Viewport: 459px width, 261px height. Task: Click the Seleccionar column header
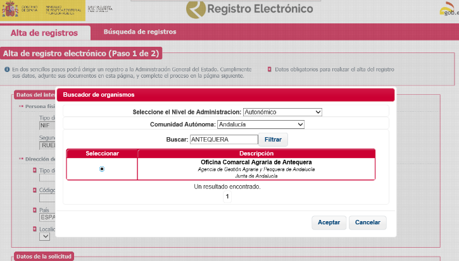click(101, 154)
